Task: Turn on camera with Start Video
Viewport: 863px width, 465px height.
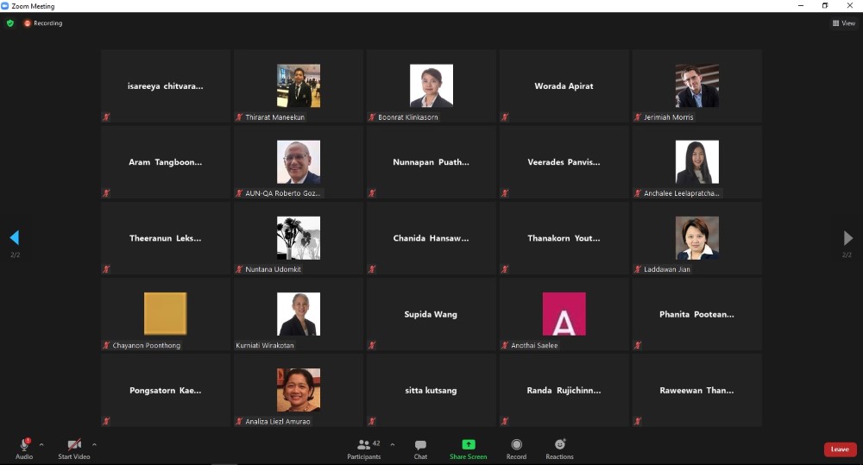Action: coord(74,448)
